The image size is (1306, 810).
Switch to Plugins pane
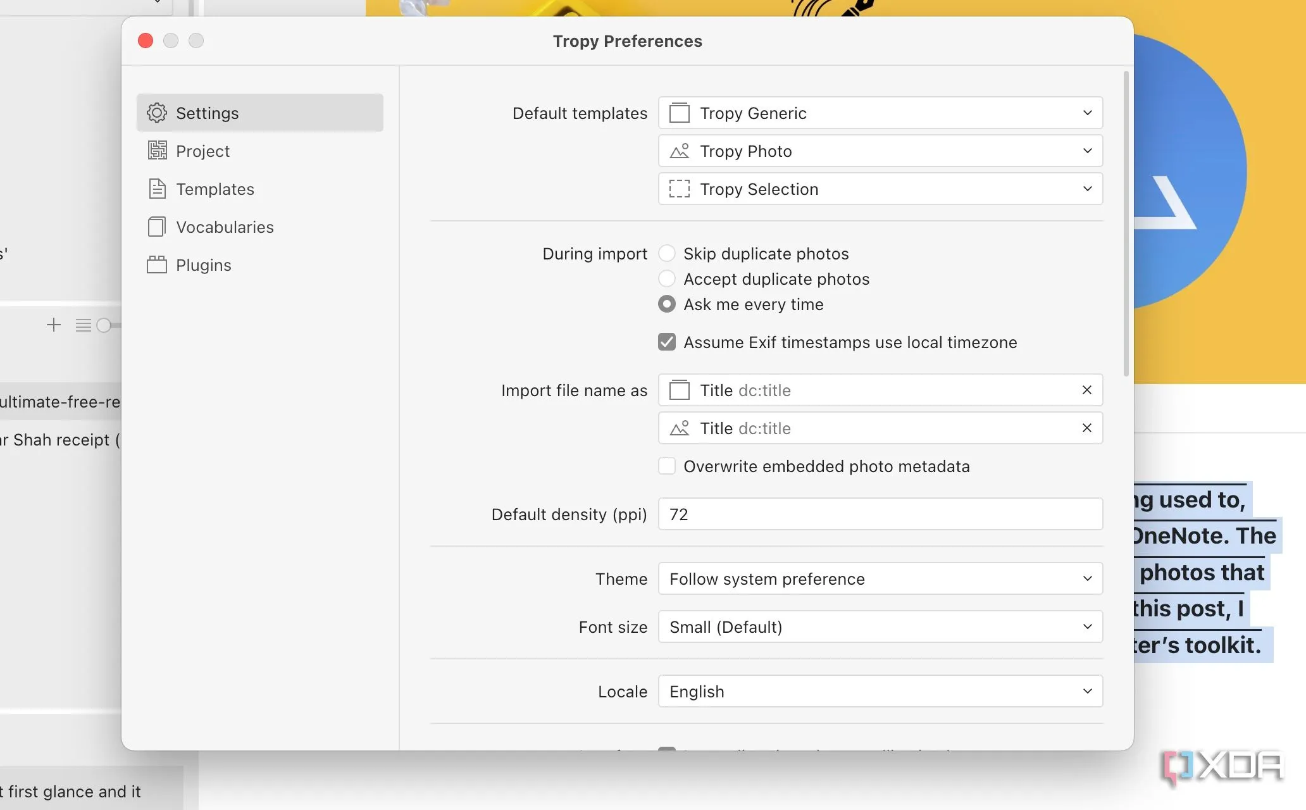click(x=260, y=265)
